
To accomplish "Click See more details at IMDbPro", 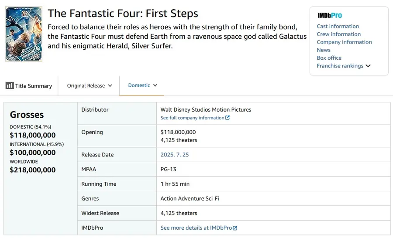I will coord(196,228).
